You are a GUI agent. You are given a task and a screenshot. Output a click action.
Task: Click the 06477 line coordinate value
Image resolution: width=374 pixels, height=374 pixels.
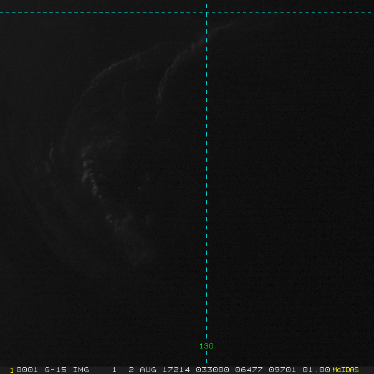247,370
